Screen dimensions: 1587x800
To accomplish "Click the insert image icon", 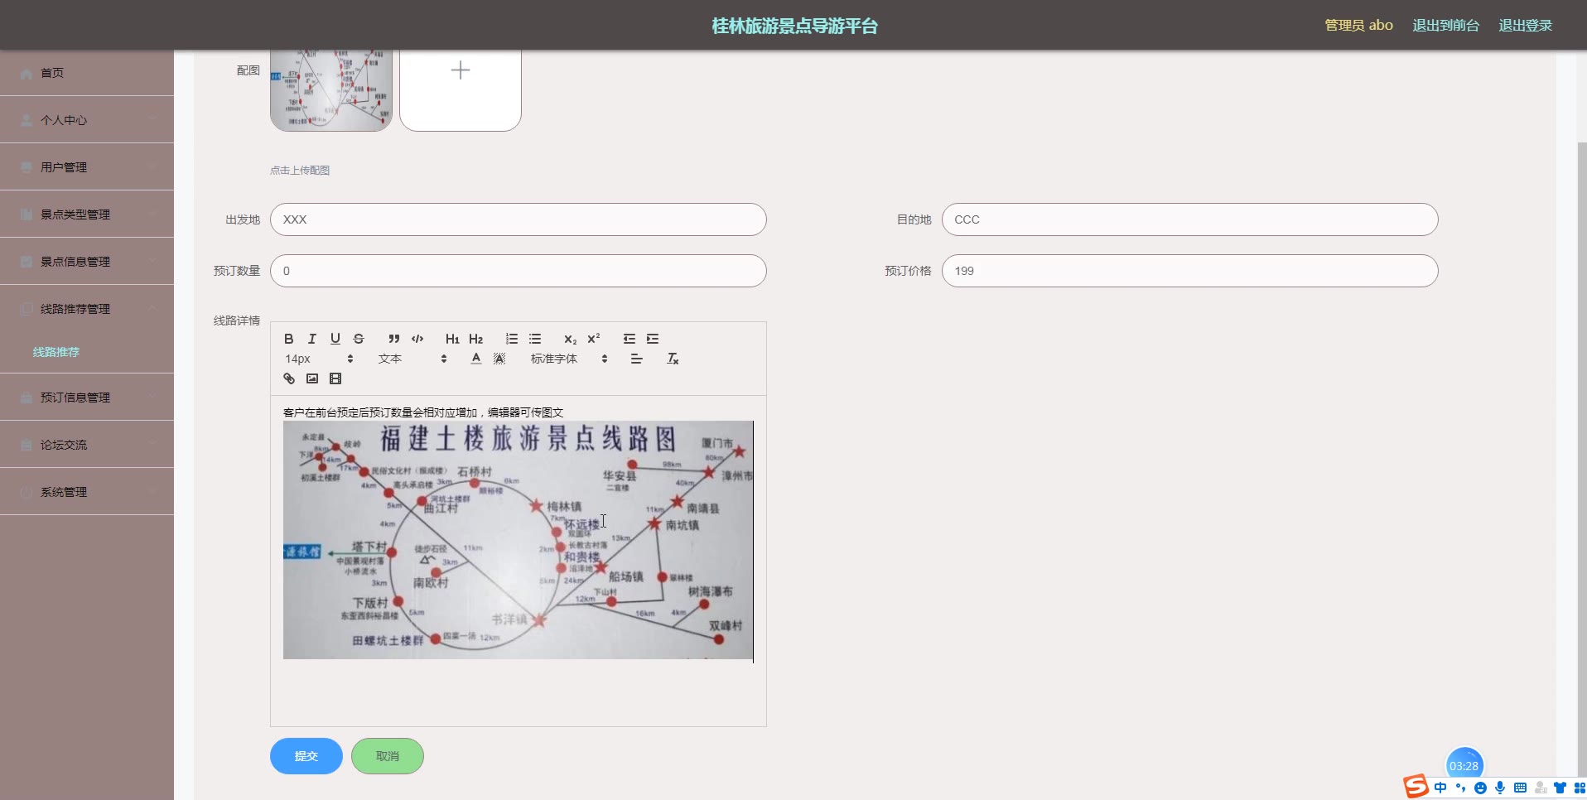I will (x=311, y=378).
